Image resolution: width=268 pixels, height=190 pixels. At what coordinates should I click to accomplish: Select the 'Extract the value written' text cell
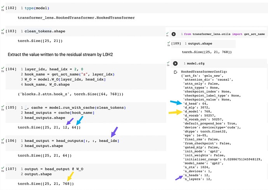pyautogui.click(x=60, y=55)
